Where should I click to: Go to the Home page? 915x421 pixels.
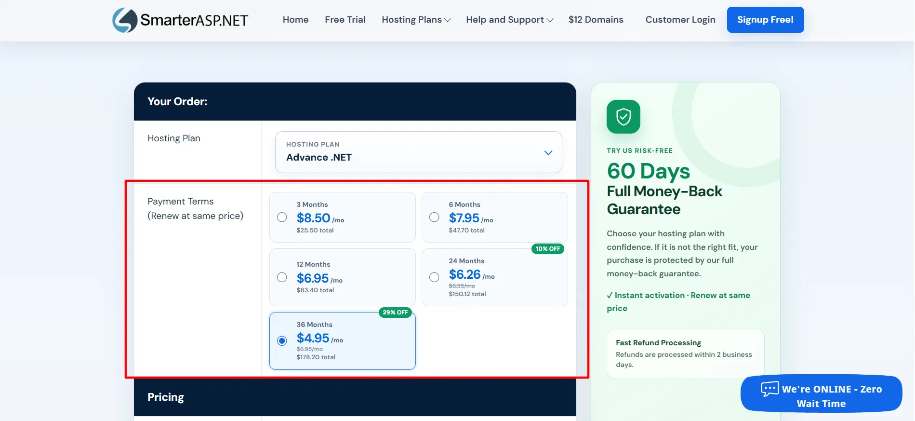[295, 20]
